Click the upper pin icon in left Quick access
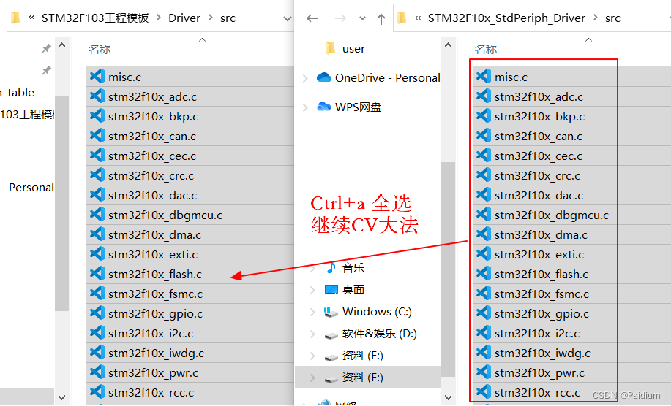This screenshot has height=406, width=671. point(46,48)
